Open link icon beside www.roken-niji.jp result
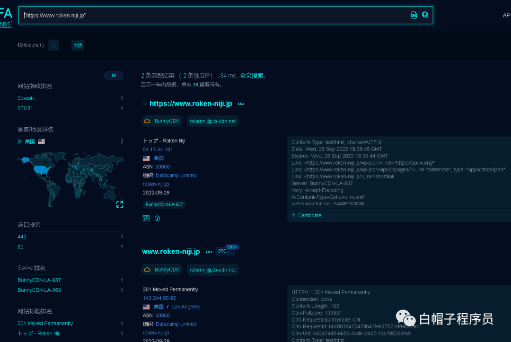The image size is (511, 342). (209, 252)
